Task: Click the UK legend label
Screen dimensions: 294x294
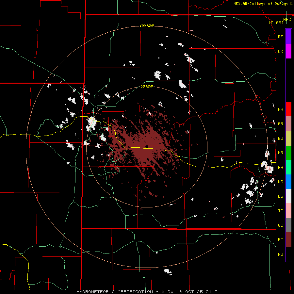Action: tap(280, 51)
